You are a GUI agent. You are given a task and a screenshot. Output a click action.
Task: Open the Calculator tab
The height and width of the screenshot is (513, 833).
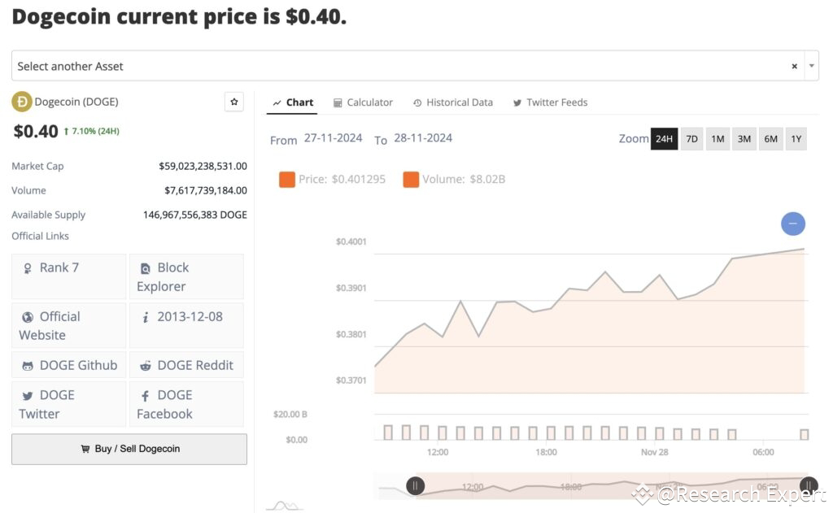363,102
